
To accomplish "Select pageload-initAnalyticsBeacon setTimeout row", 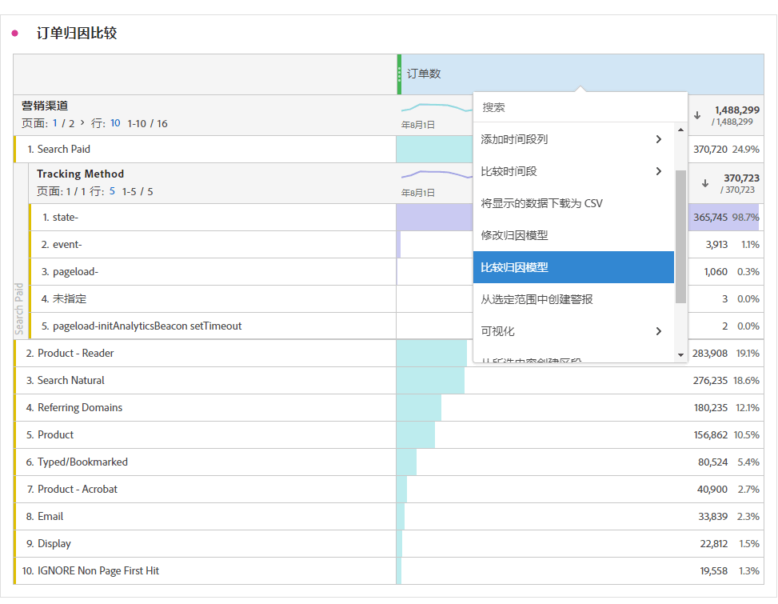I will pyautogui.click(x=213, y=326).
